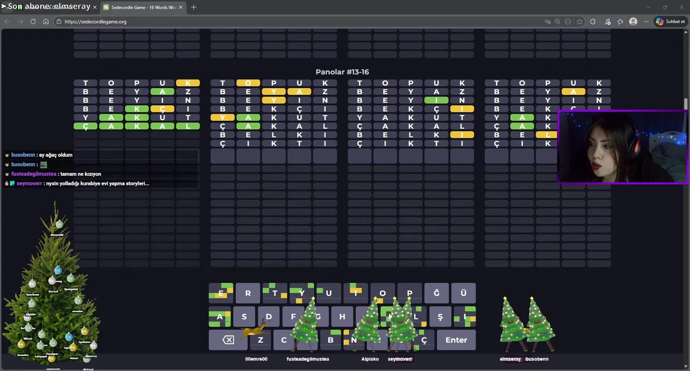
Task: Click the 00emre00 name below the keyboard
Action: [256, 359]
